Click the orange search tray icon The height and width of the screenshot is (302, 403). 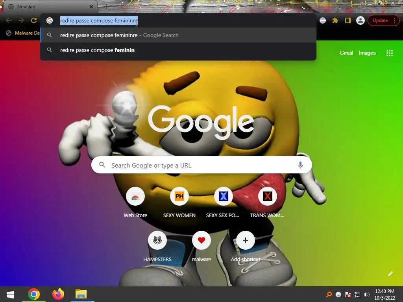tap(329, 295)
